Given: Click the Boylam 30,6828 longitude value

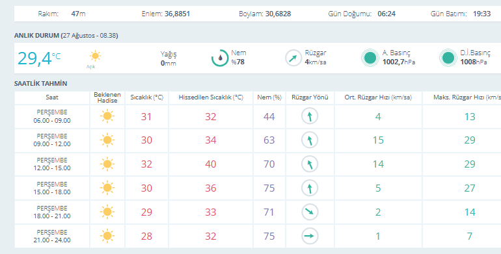Looking at the screenshot, I should tap(278, 14).
